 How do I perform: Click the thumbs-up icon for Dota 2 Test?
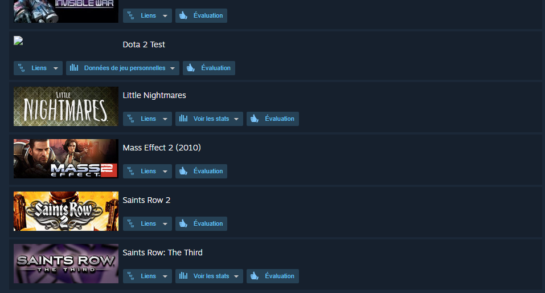tap(191, 68)
